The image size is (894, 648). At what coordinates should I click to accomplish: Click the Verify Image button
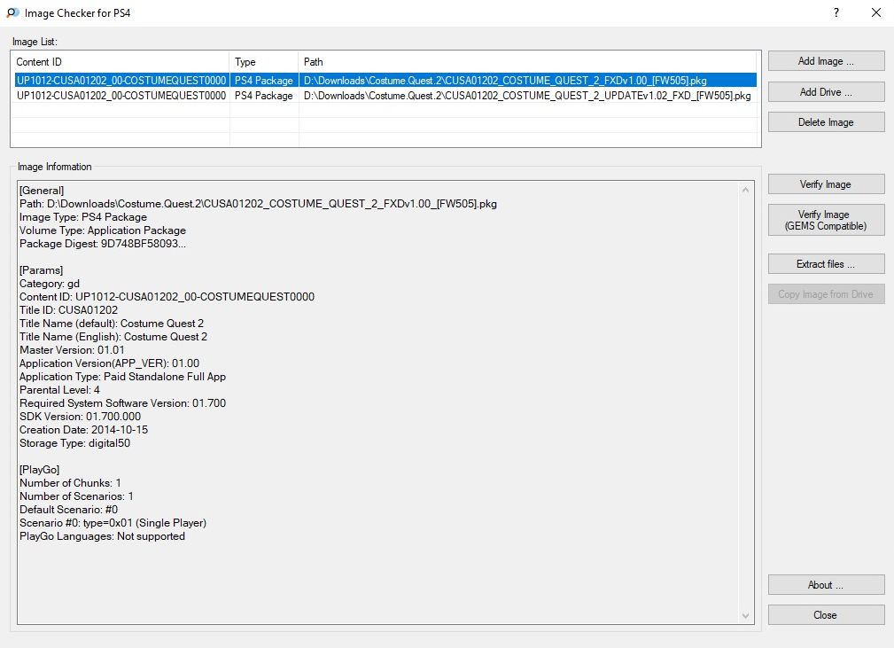[826, 184]
